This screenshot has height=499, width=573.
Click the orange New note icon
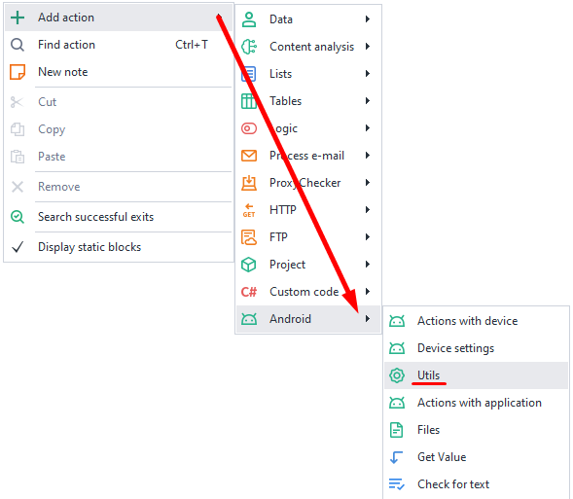[x=18, y=72]
